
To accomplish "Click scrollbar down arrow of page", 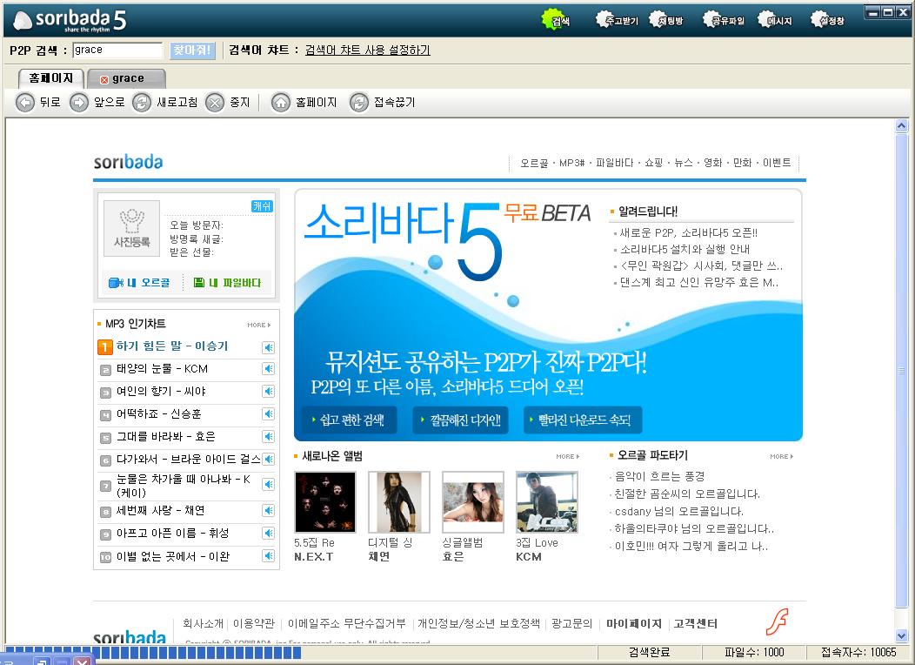I will point(902,636).
